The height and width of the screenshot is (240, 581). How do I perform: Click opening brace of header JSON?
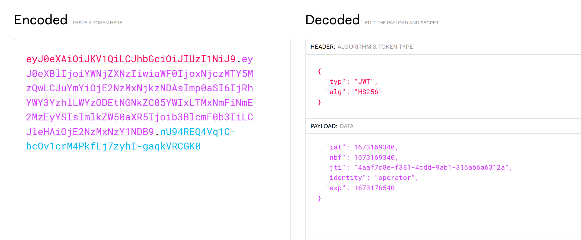pyautogui.click(x=319, y=71)
